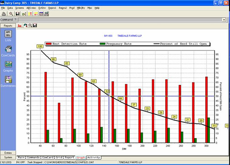Viewport: 230px width, 165px height.
Task: Click the green arrow icon in main toolbar
Action: click(24, 14)
